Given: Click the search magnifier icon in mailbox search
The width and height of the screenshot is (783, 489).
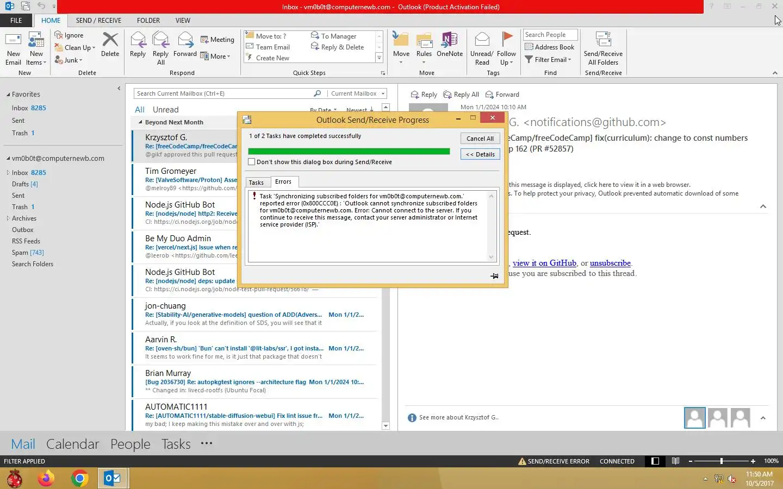Looking at the screenshot, I should (318, 93).
